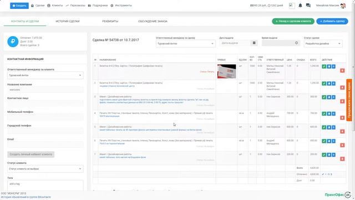This screenshot has height=200, width=355.
Task: Click the Ответственный column header
Action: 275,59
